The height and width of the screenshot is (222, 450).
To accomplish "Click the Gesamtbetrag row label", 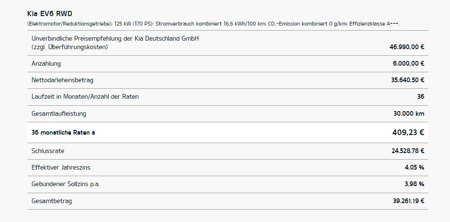I will (x=52, y=201).
